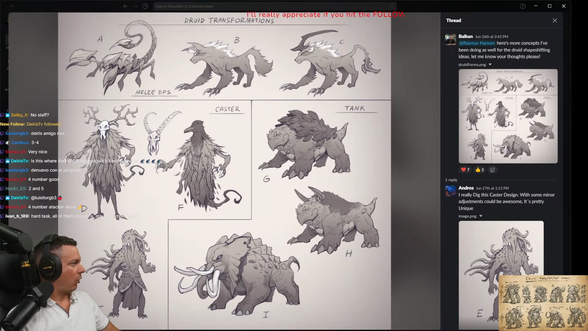Go back using the history back arrow
The height and width of the screenshot is (331, 588).
[126, 6]
